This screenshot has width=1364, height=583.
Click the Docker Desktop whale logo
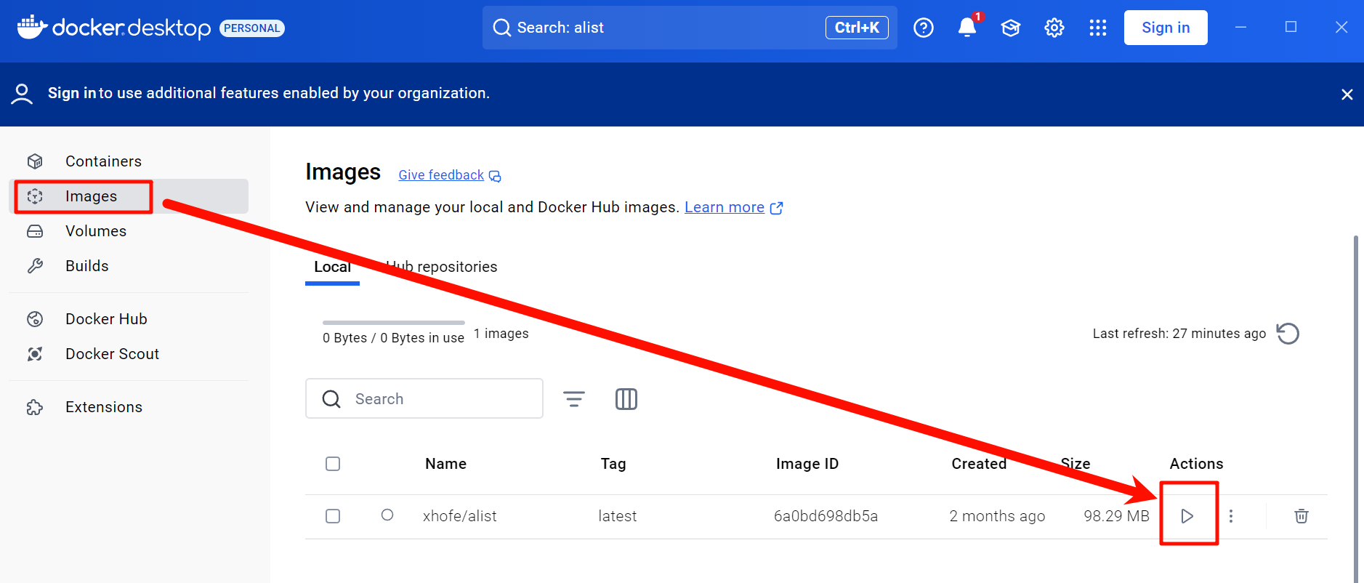[x=32, y=27]
